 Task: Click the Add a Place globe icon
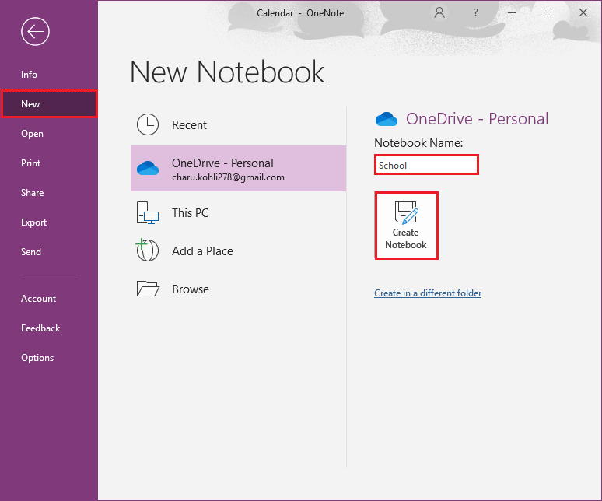147,250
